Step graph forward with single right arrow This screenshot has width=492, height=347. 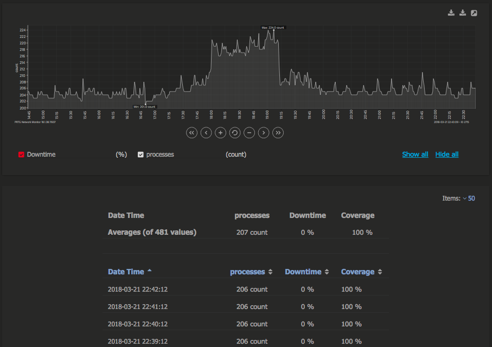click(264, 132)
